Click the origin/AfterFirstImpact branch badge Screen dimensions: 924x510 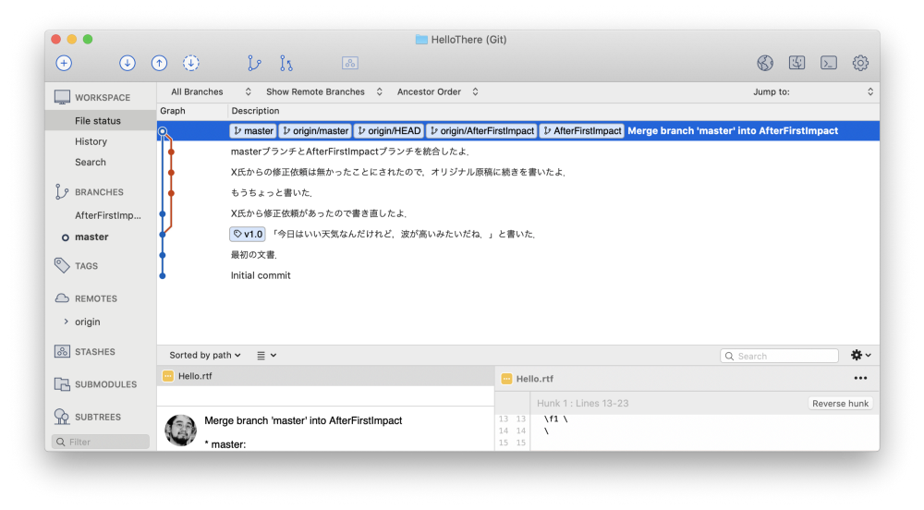click(481, 131)
